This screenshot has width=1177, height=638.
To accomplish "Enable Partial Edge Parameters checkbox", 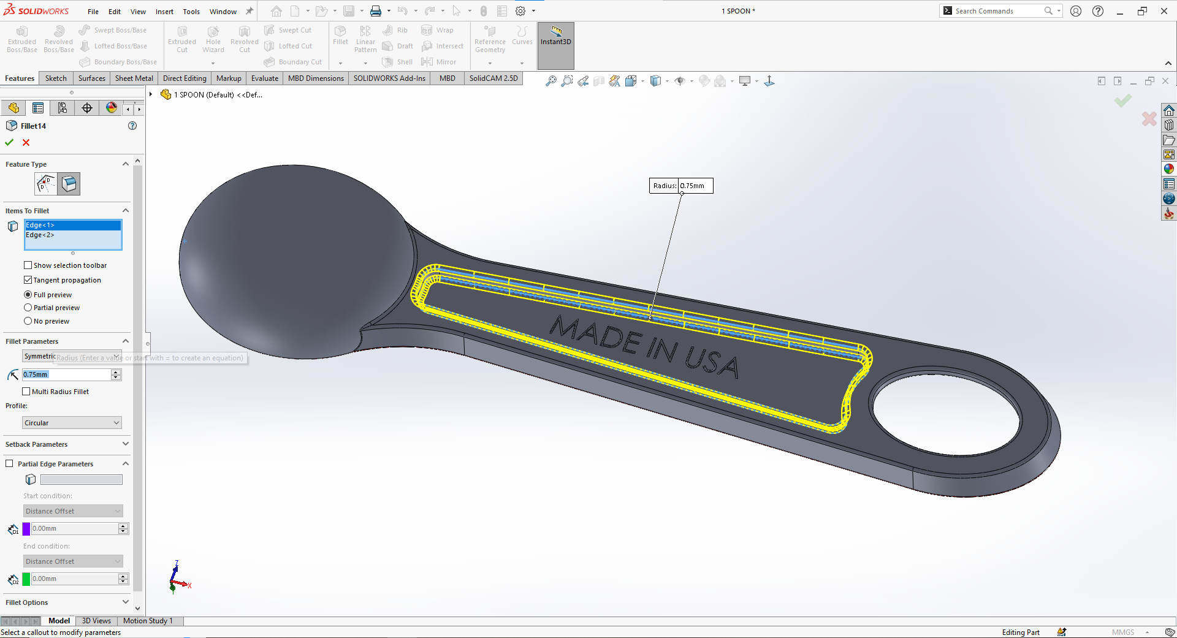I will (x=9, y=464).
